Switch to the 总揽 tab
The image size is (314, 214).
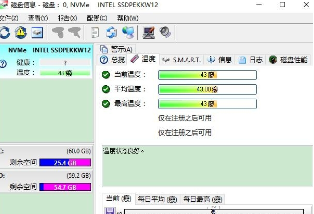tap(112, 60)
